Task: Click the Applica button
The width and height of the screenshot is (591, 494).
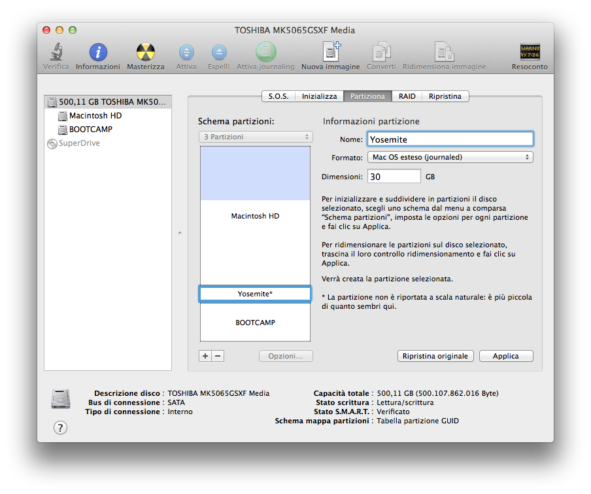Action: tap(506, 356)
